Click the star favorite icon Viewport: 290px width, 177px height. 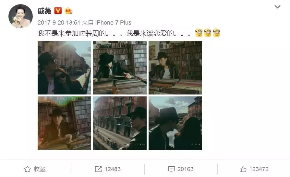coord(27,169)
